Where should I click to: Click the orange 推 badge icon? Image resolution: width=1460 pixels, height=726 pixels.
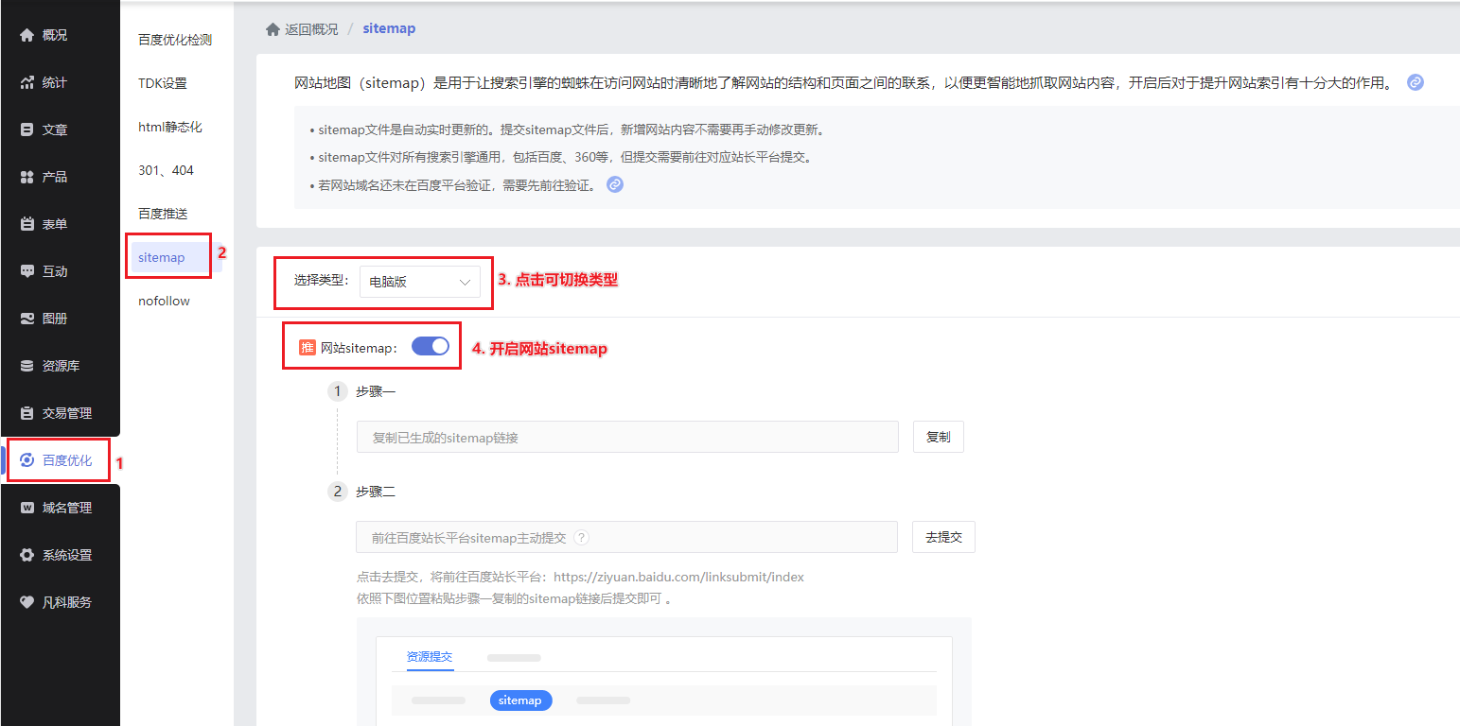tap(308, 348)
